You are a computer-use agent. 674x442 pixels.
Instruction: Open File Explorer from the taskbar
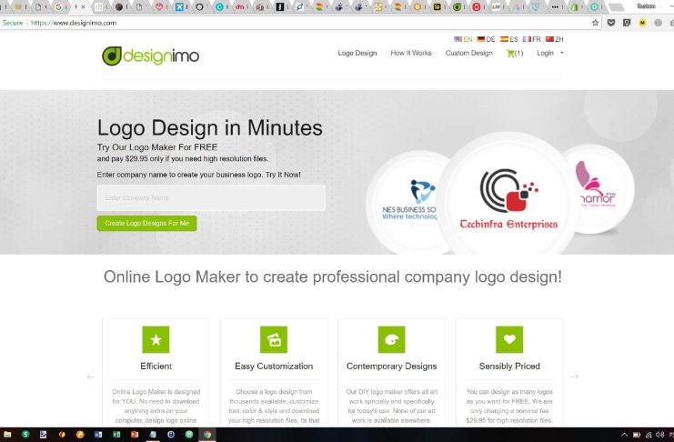tap(7, 435)
